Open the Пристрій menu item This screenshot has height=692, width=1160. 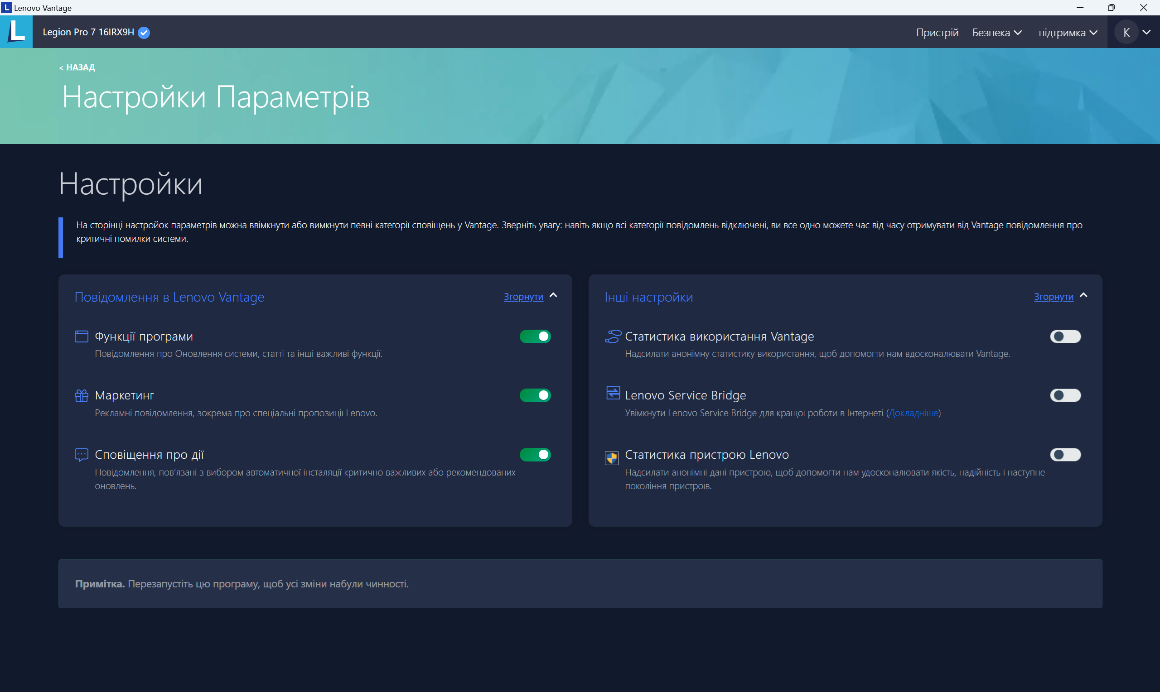[x=937, y=33]
